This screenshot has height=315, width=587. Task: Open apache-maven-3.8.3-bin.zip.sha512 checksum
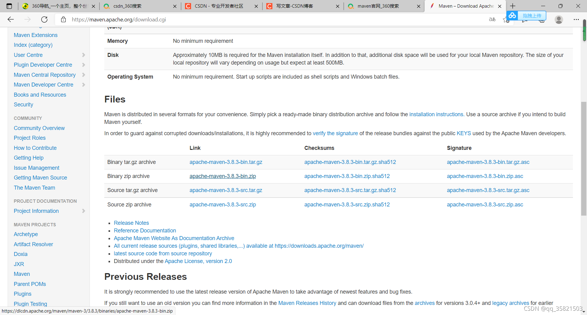coord(347,176)
